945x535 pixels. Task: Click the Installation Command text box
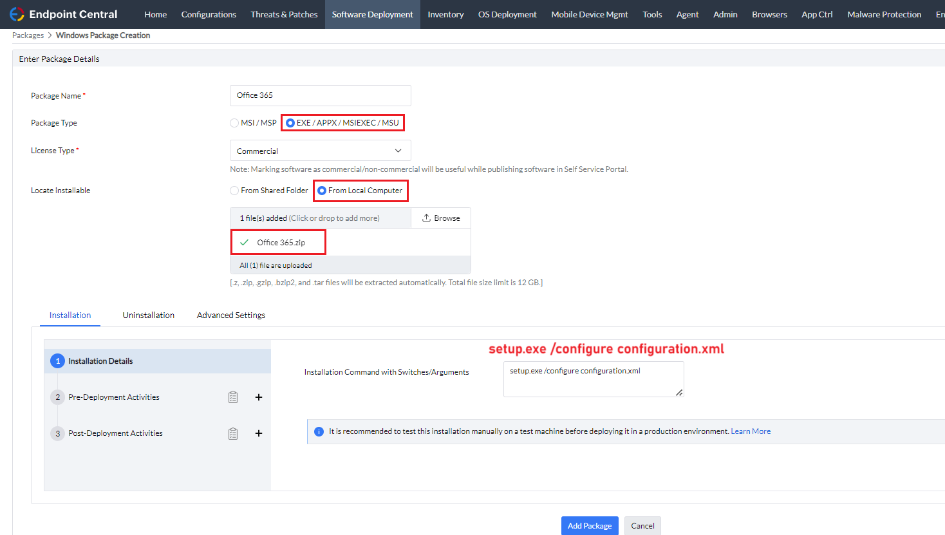point(594,379)
